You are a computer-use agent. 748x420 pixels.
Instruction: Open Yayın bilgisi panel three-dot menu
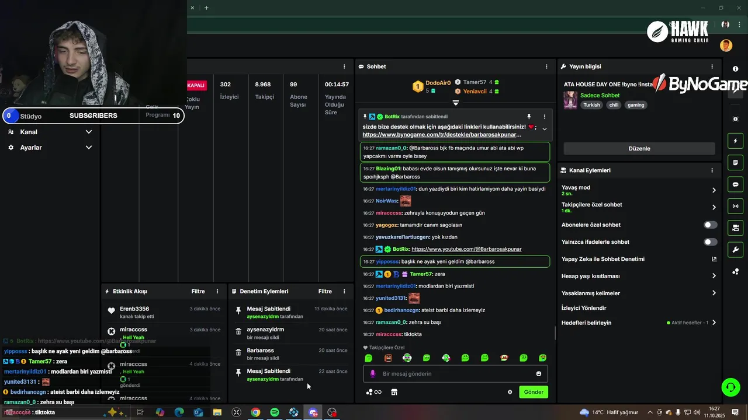coord(712,66)
